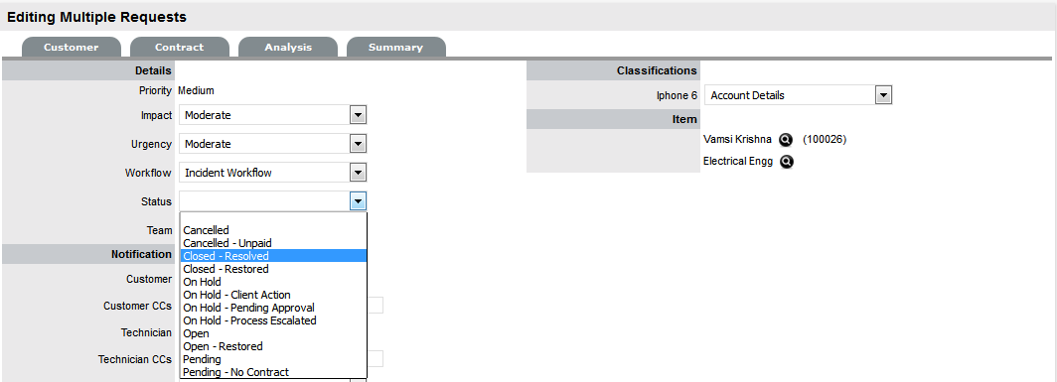Select On Hold - Pending Approval
Viewport: 1057px width, 382px height.
273,308
